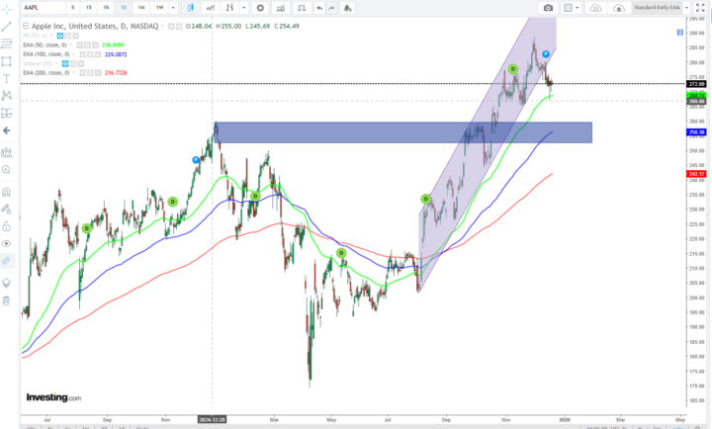Open layout selection dropdown arrow
712x429 pixels.
(x=578, y=8)
